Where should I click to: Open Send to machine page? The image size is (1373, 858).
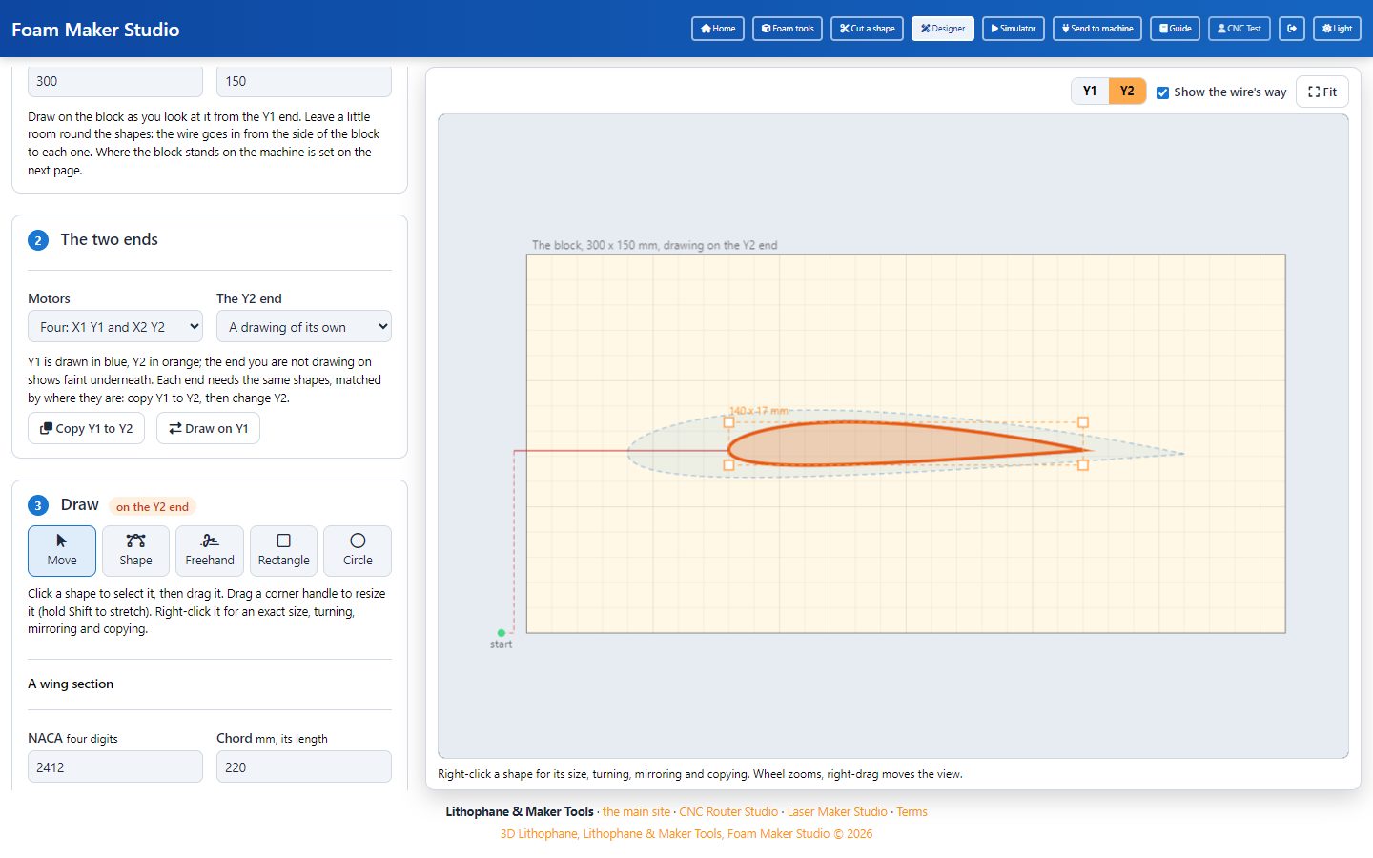click(x=1097, y=29)
